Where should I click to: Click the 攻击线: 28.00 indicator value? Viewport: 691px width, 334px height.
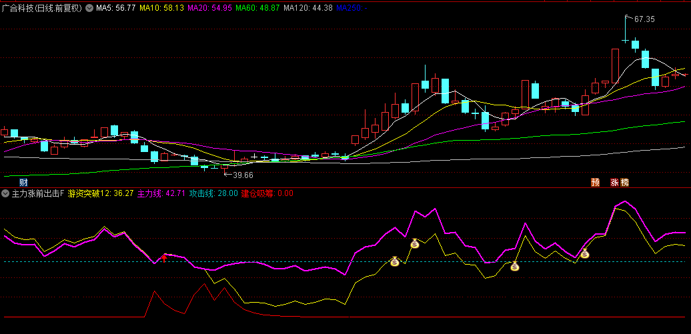point(213,193)
